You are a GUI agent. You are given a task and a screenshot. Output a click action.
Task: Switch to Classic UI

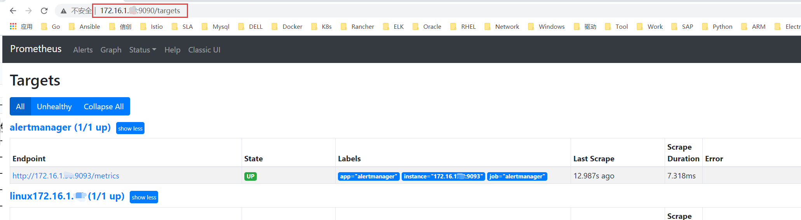pyautogui.click(x=204, y=50)
